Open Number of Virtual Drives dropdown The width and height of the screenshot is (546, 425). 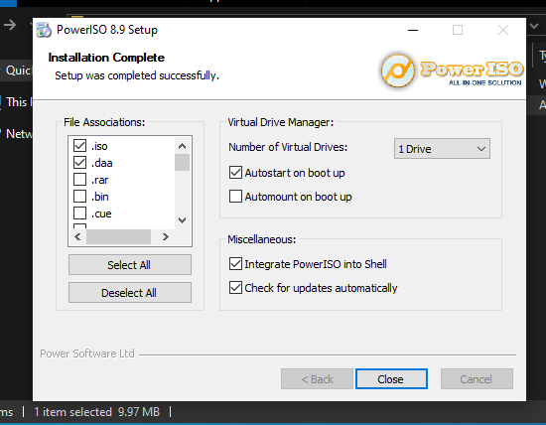442,149
